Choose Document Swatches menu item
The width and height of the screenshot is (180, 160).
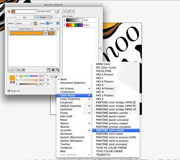[x=74, y=83]
